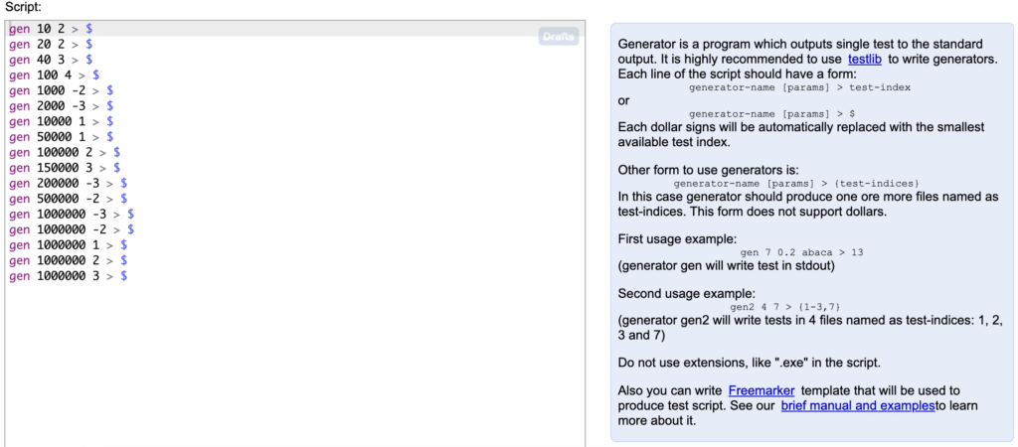
Task: Open brief manual and examples link
Action: click(x=857, y=405)
